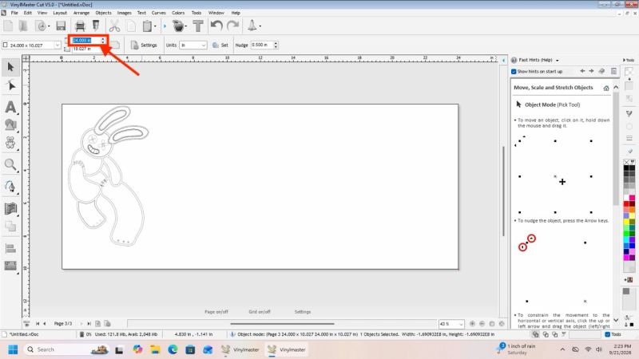Select the Pick (object mode) arrow tool
This screenshot has width=639, height=359.
click(10, 67)
